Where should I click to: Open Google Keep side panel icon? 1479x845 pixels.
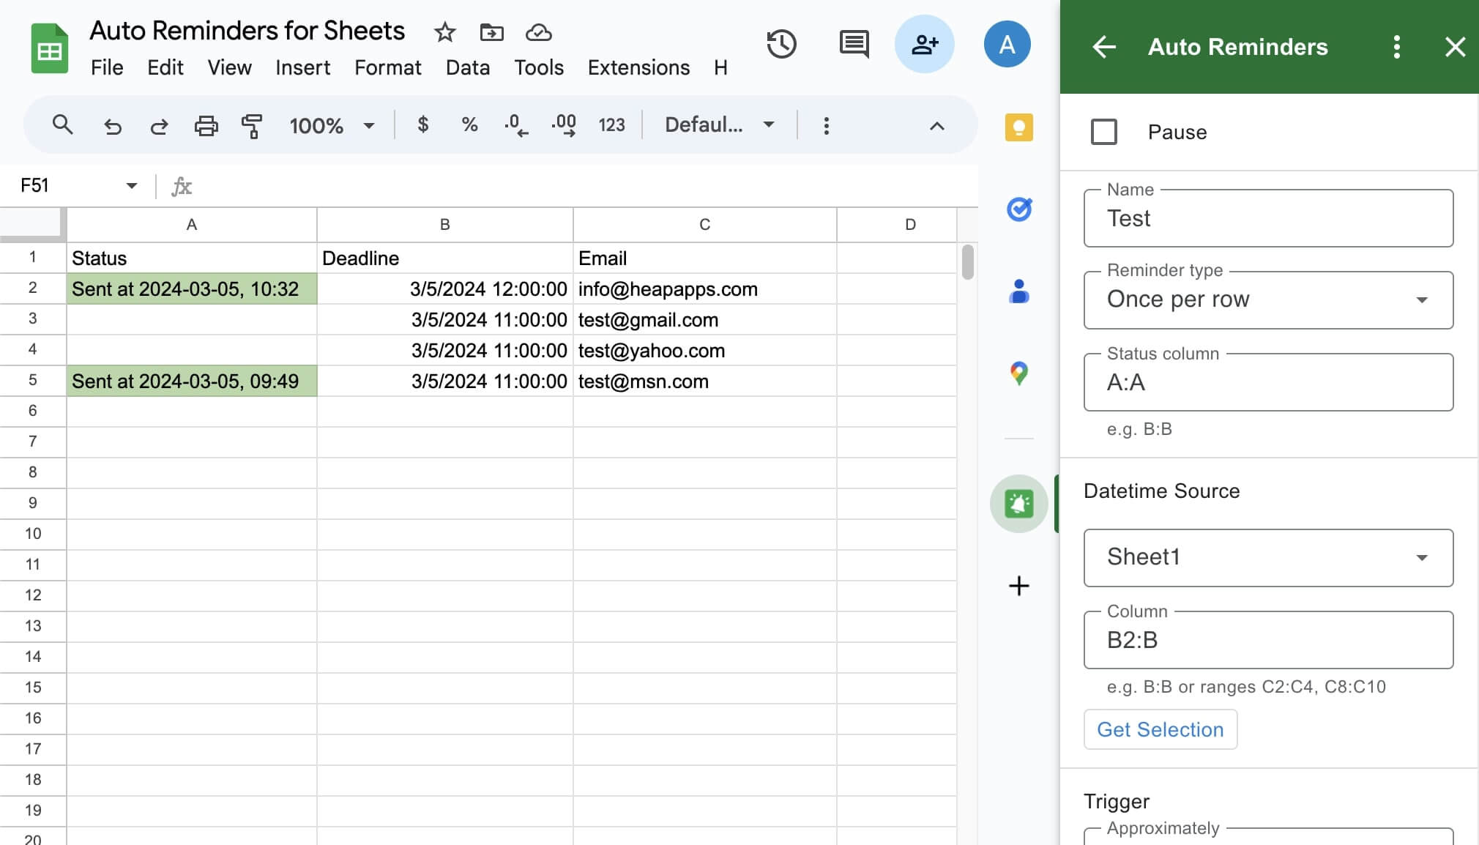[x=1018, y=127]
